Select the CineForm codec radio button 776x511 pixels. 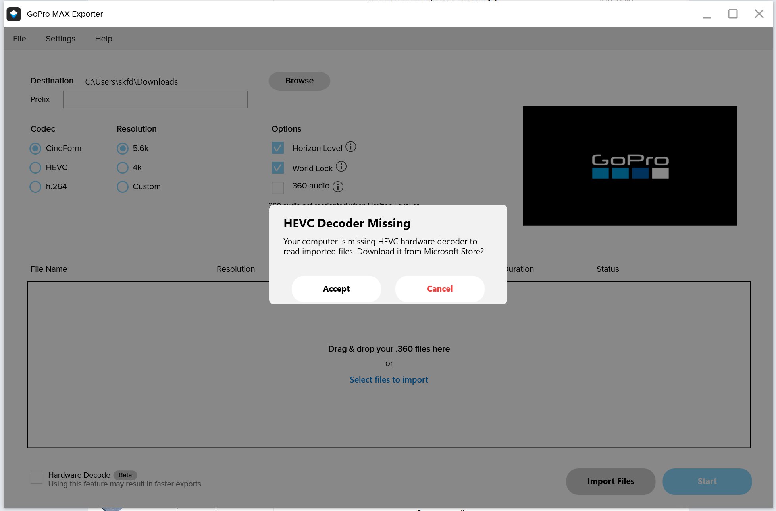coord(35,149)
